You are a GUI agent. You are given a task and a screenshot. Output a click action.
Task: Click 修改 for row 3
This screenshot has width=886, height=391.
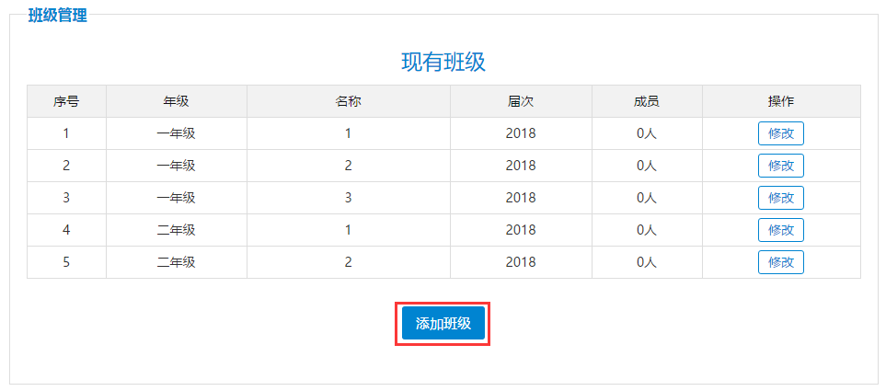coord(781,198)
